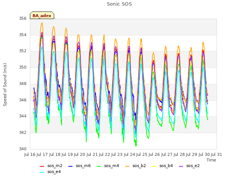The image size is (239, 179).
Task: Click the 354 y-axis tick value
Action: click(23, 35)
